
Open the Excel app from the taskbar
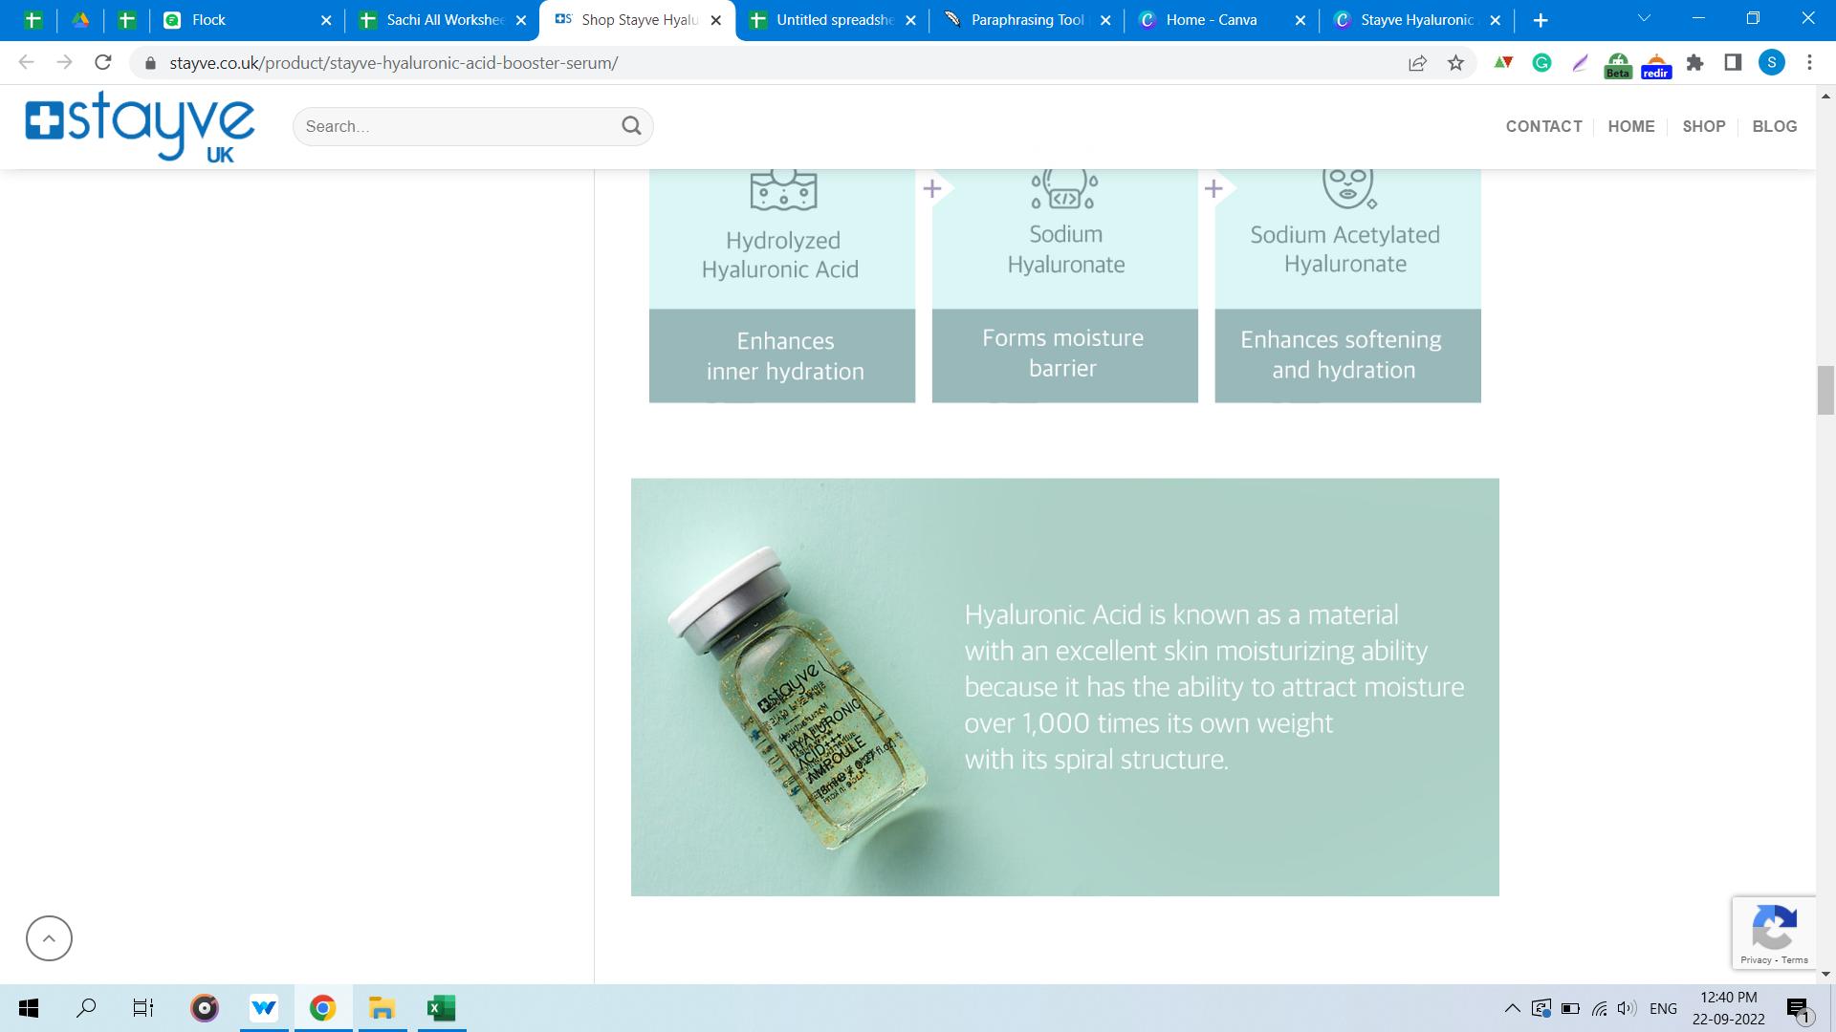pos(441,1008)
